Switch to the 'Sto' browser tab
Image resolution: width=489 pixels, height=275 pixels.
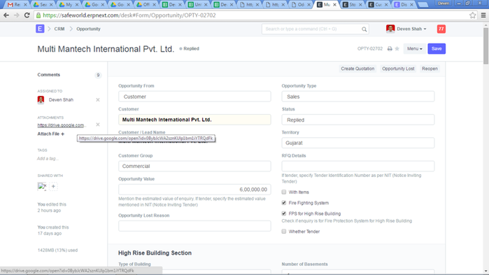click(353, 5)
